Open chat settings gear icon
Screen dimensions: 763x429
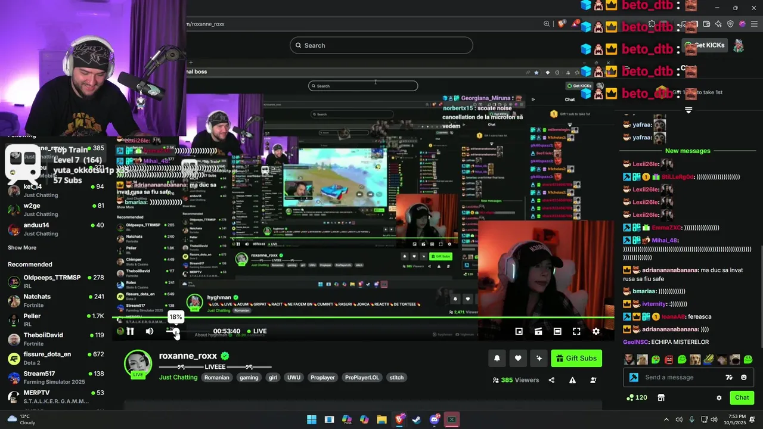pos(719,398)
